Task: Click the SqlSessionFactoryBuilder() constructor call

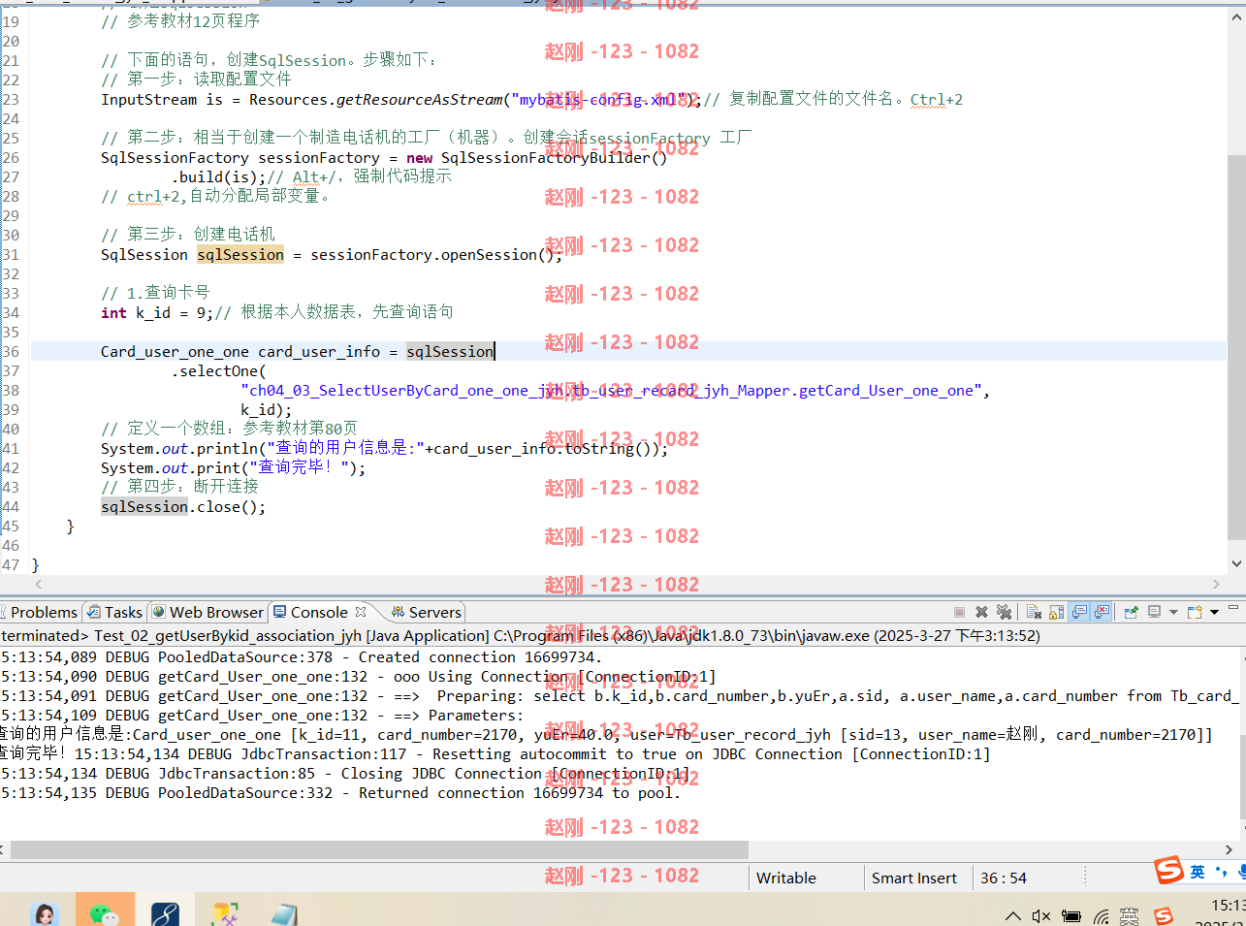Action: click(x=555, y=157)
